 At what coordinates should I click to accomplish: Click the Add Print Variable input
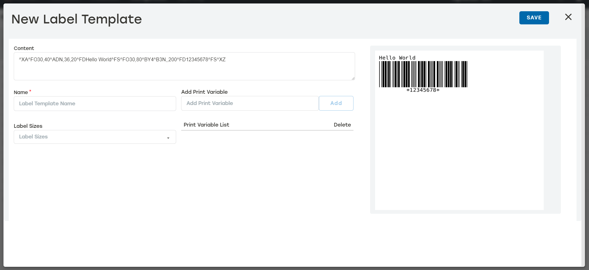tap(250, 103)
